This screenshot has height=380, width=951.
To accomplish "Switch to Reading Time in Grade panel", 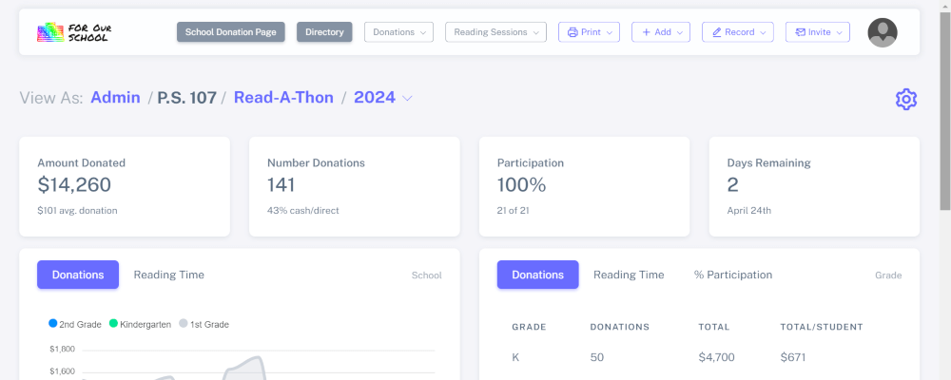I will (629, 275).
